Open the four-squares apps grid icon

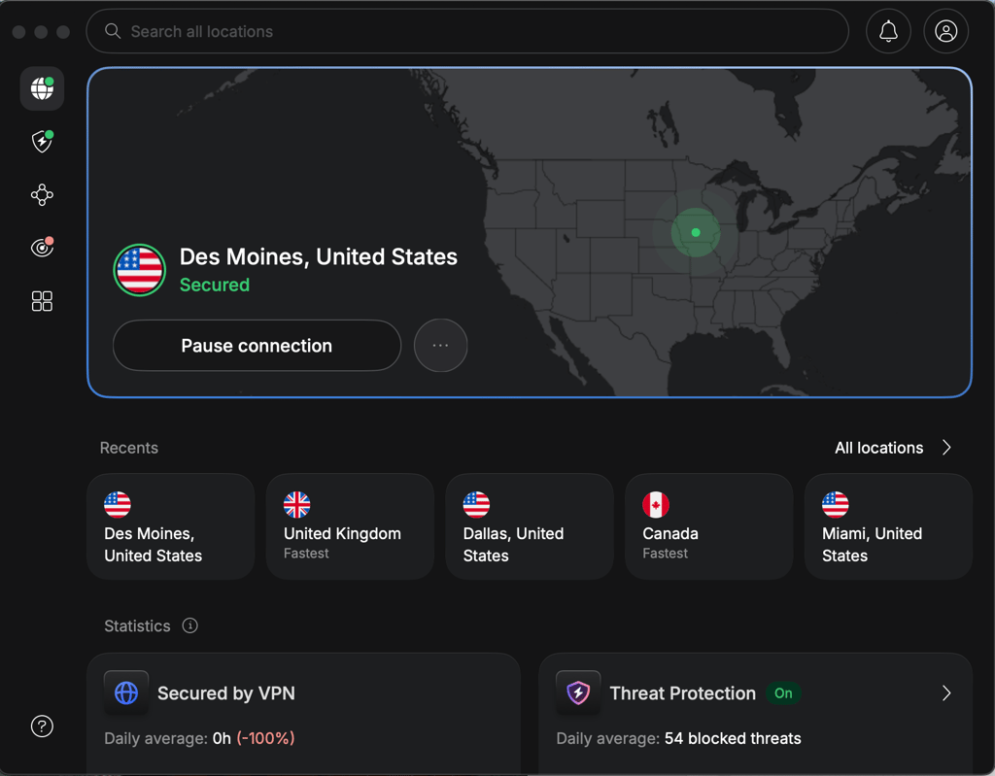[42, 301]
